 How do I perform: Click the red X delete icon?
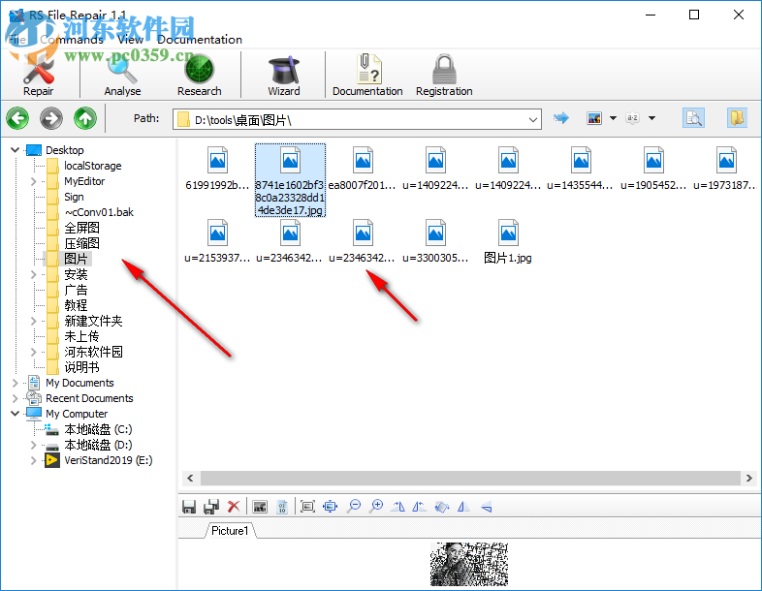234,507
